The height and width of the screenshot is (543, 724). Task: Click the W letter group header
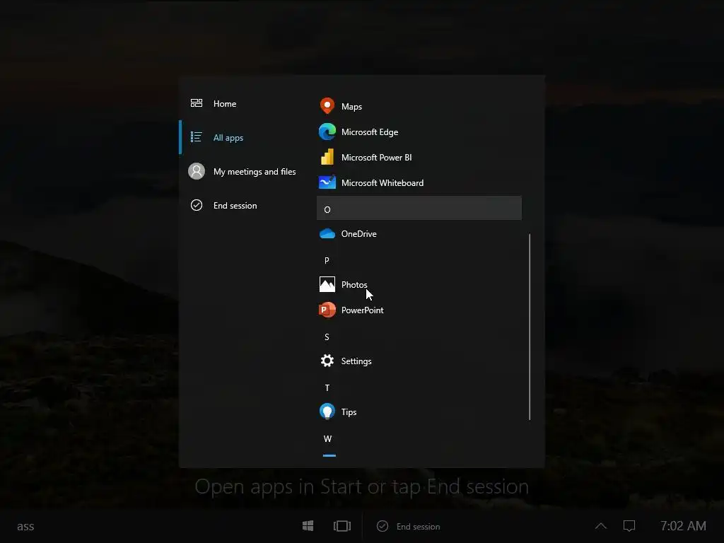pos(328,438)
